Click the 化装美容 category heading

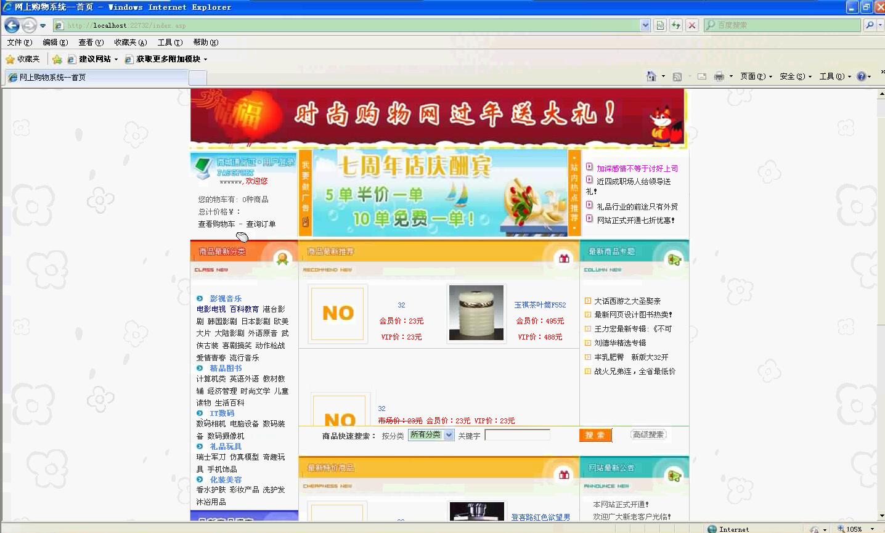coord(226,480)
